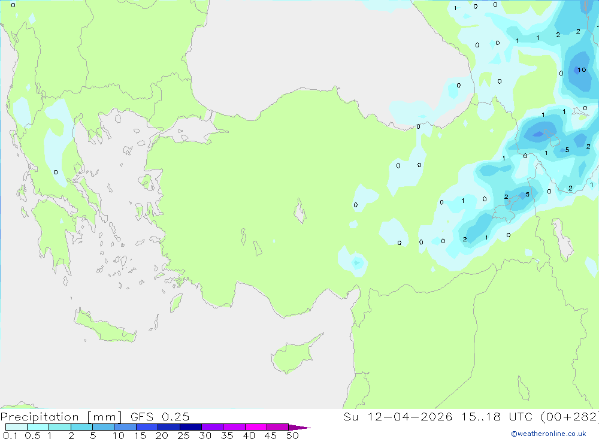The width and height of the screenshot is (599, 439).
Task: Click the '15' legend scale label
Action: click(x=140, y=435)
